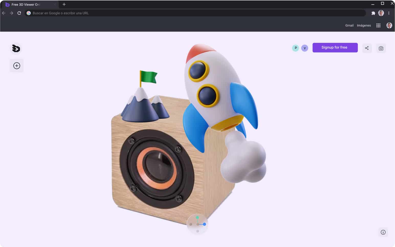Open the Gmail link
This screenshot has height=247, width=395.
[x=349, y=25]
